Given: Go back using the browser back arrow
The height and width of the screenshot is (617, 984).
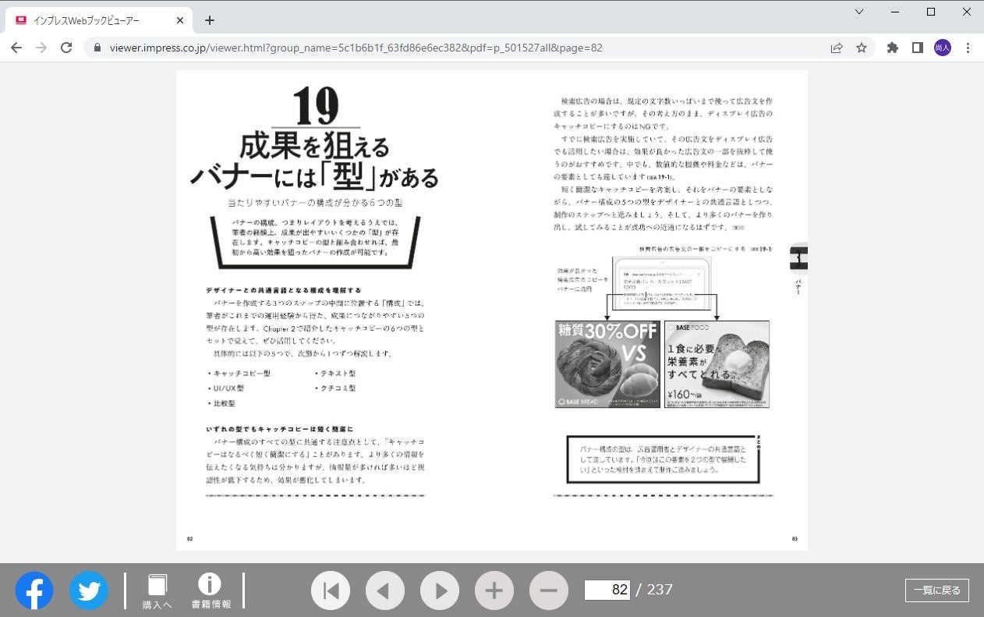Looking at the screenshot, I should click(x=16, y=48).
